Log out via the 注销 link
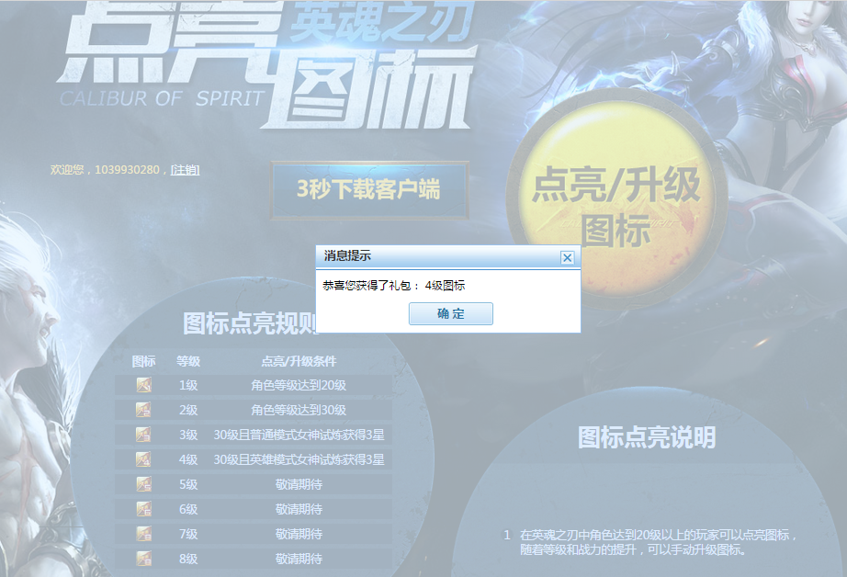This screenshot has width=847, height=577. click(x=186, y=170)
